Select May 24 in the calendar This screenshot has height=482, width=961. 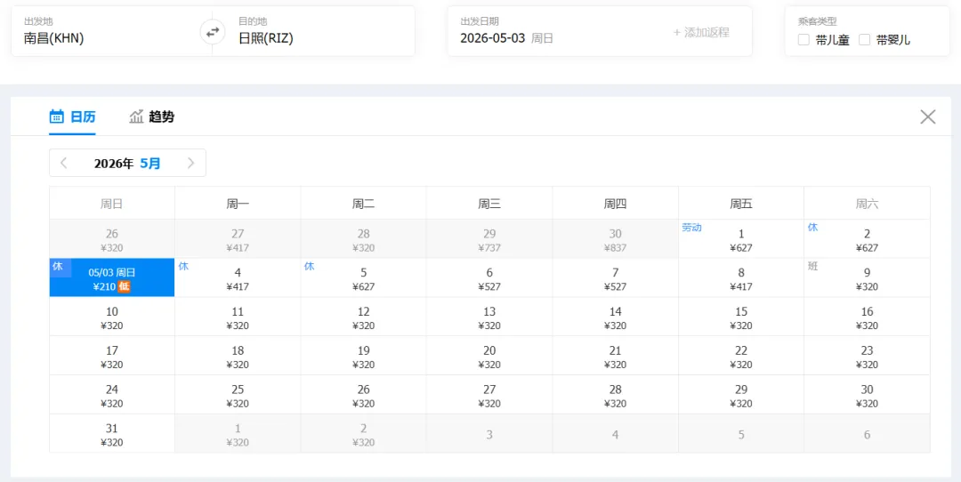tap(112, 395)
